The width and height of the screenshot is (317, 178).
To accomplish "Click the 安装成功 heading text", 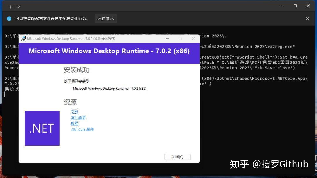I will pyautogui.click(x=76, y=70).
